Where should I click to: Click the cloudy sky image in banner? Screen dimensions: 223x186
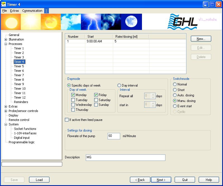point(71,22)
